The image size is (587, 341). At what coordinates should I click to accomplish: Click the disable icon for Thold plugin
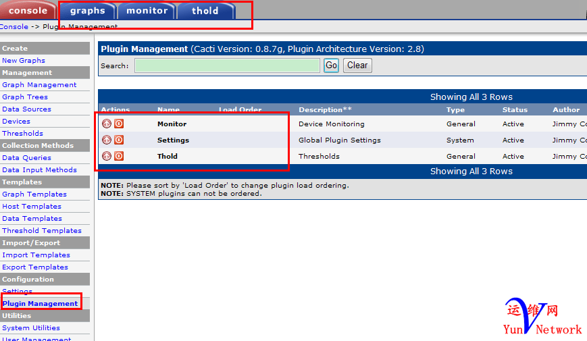[119, 156]
